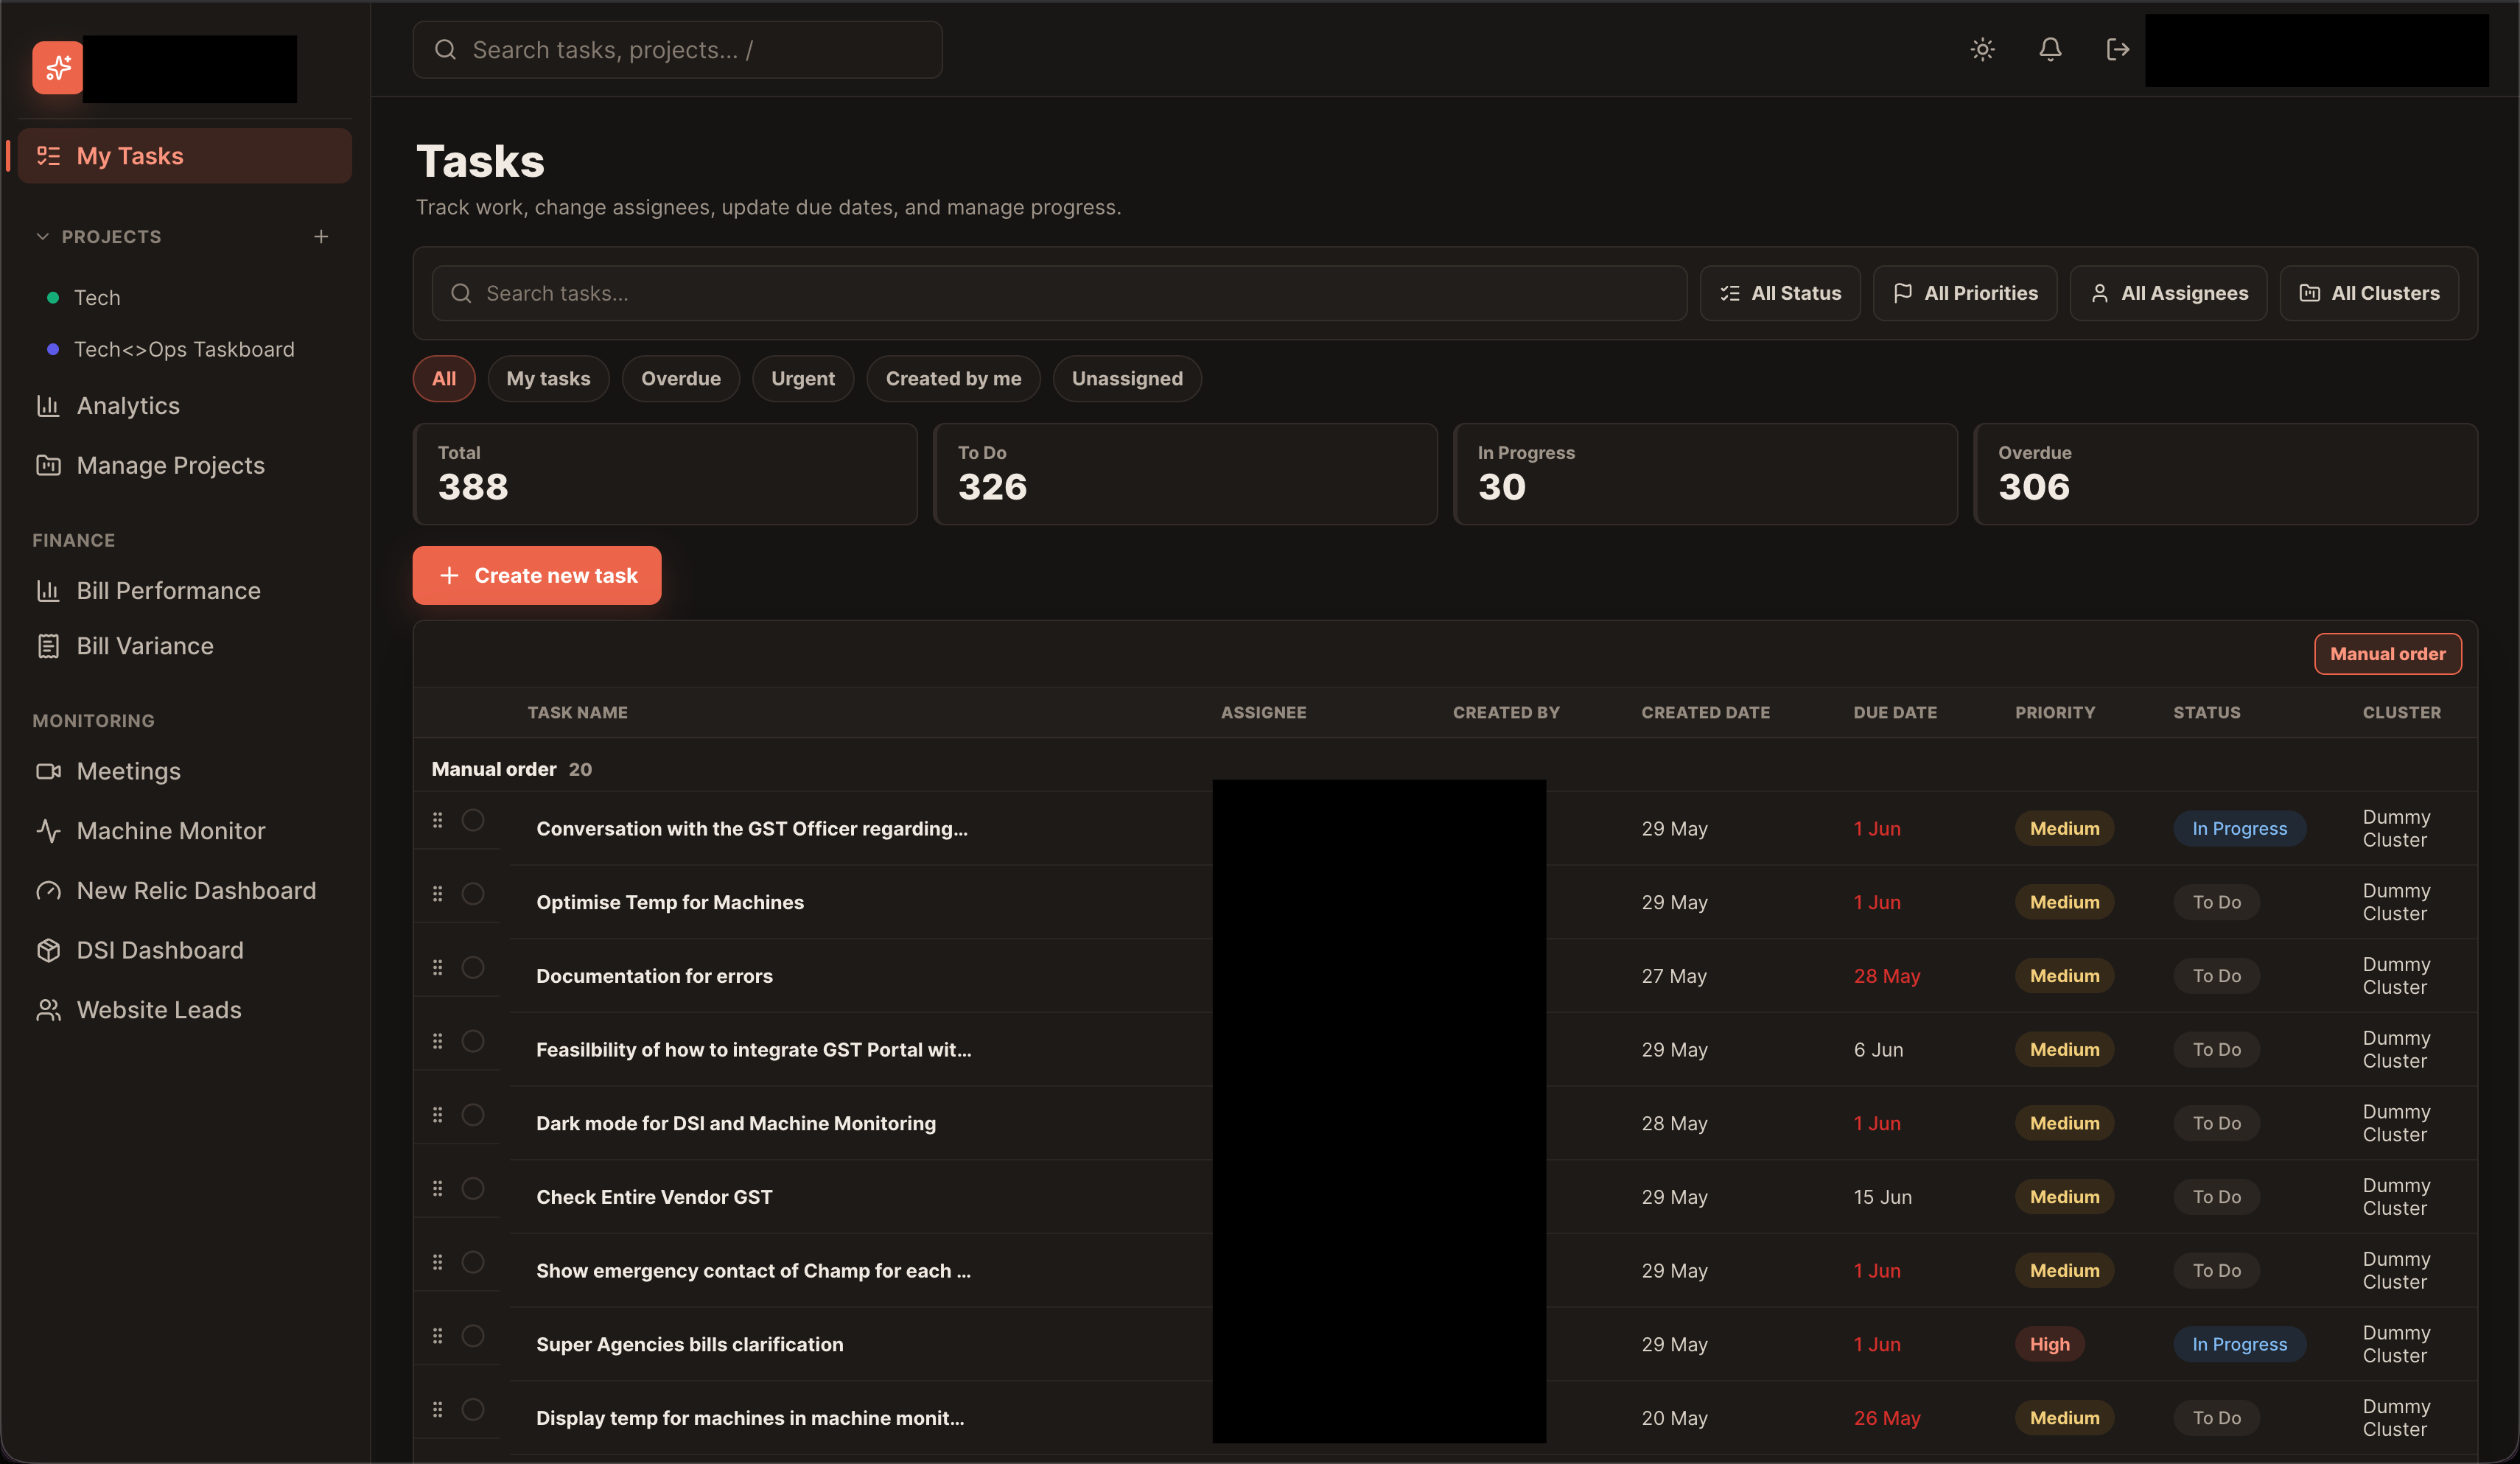The height and width of the screenshot is (1464, 2520).
Task: Change High priority of Super Agencies task
Action: point(2049,1344)
